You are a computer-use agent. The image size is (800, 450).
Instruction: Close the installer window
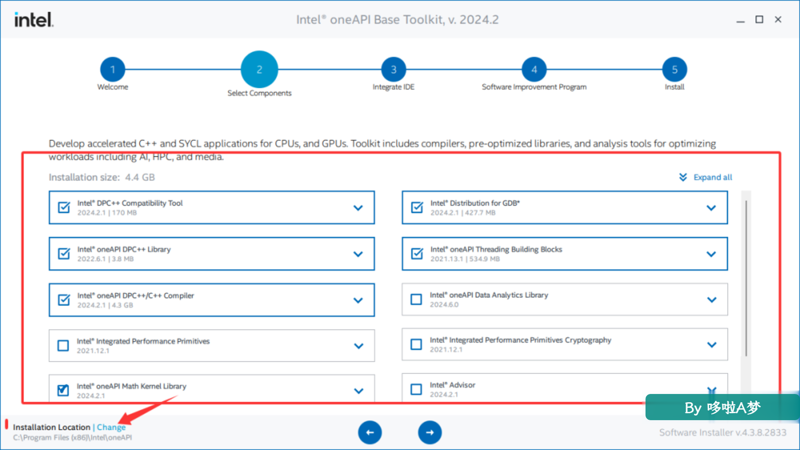pos(778,19)
